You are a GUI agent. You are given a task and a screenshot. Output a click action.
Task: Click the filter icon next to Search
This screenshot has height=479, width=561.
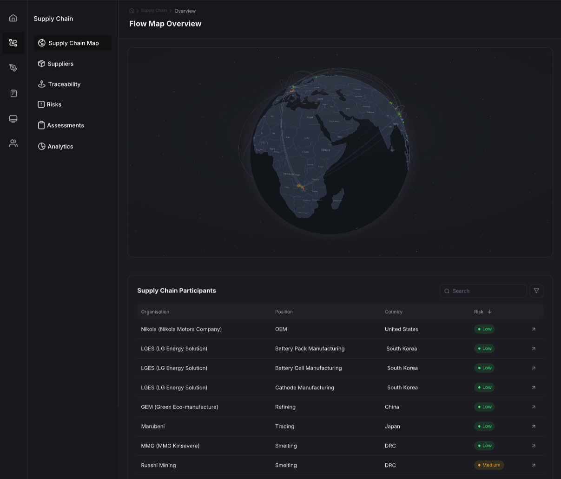pos(536,291)
